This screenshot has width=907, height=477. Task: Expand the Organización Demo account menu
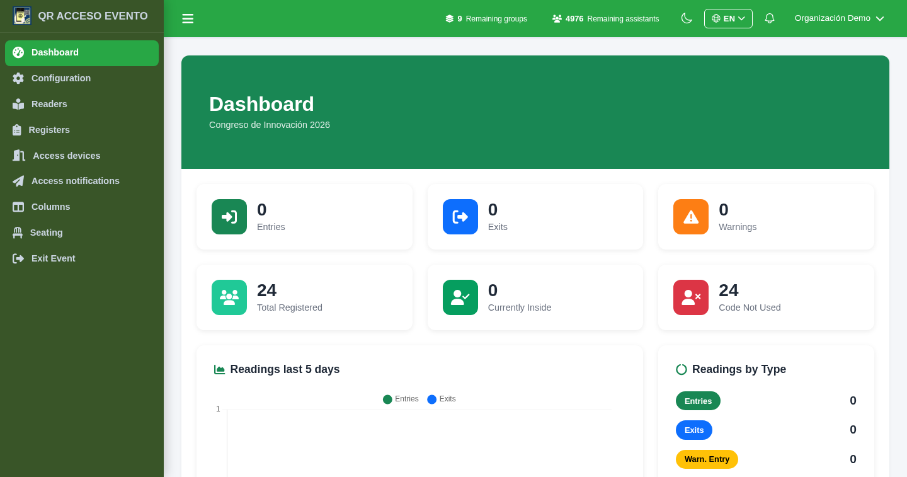839,18
